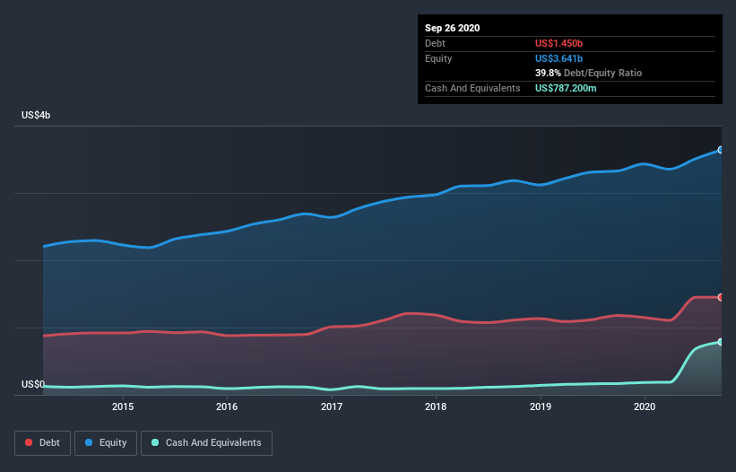Click the Sep 26 2020 tooltip date
The height and width of the screenshot is (472, 736).
pyautogui.click(x=452, y=28)
